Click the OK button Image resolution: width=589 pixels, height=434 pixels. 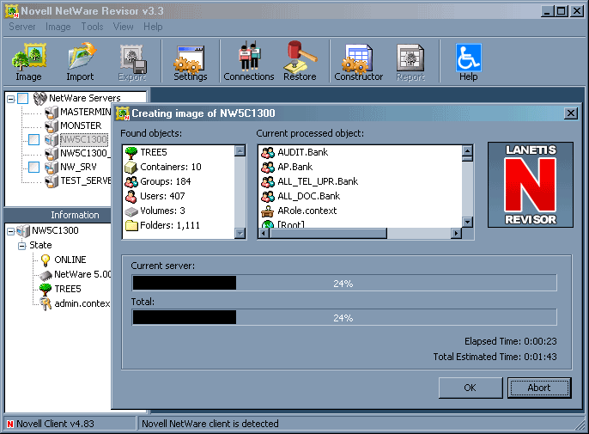tap(471, 388)
